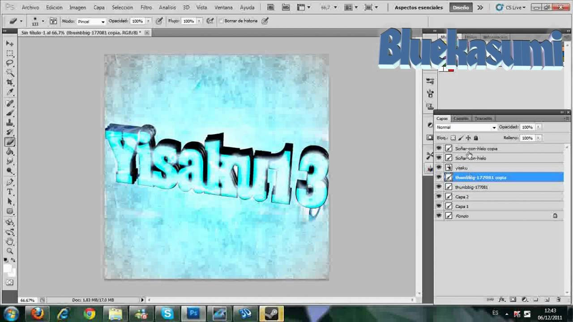This screenshot has height=322, width=573.
Task: Open the Ventana menu
Action: click(223, 8)
